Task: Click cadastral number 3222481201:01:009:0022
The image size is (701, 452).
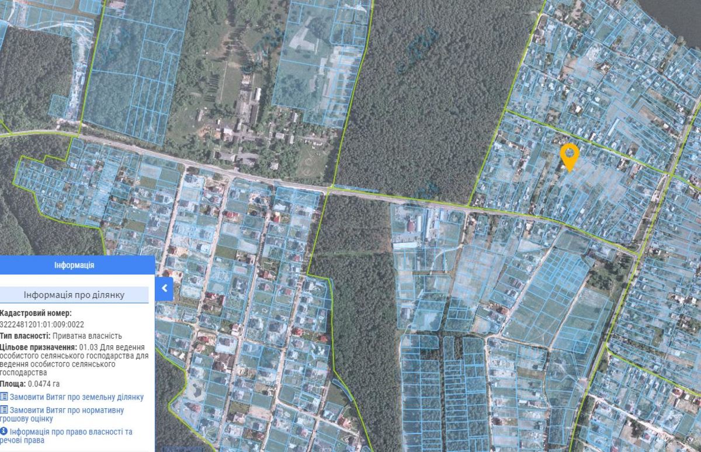Action: coord(42,324)
